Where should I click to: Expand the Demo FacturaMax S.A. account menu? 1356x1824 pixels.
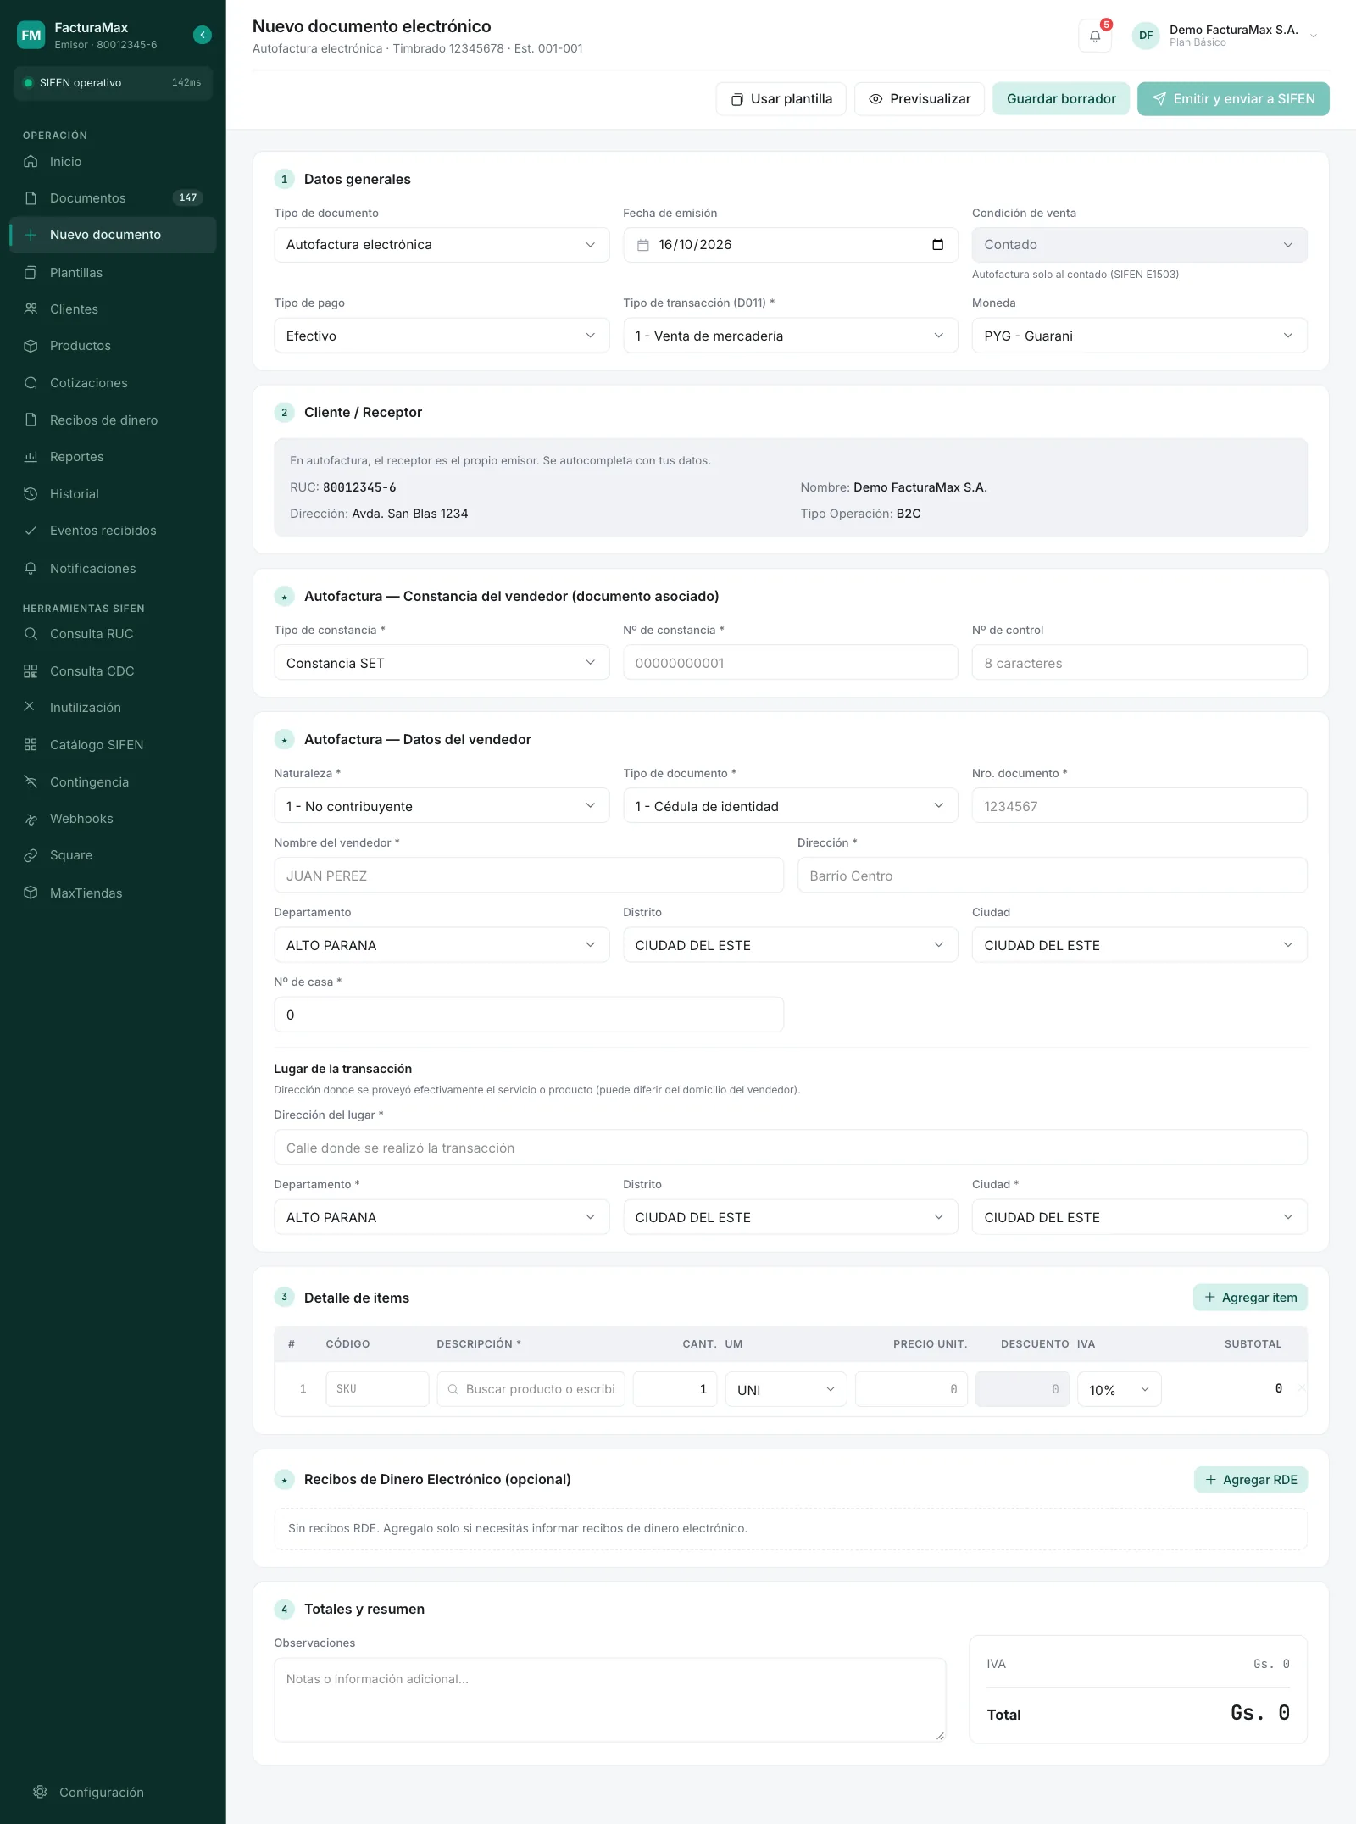point(1225,36)
